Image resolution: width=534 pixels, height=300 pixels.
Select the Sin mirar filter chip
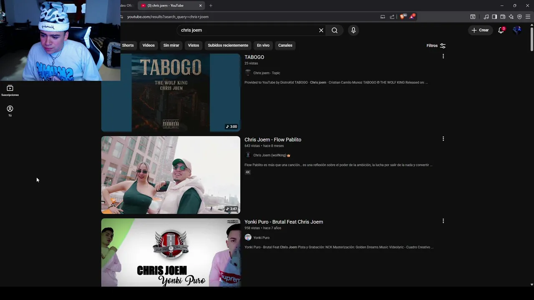click(x=171, y=45)
